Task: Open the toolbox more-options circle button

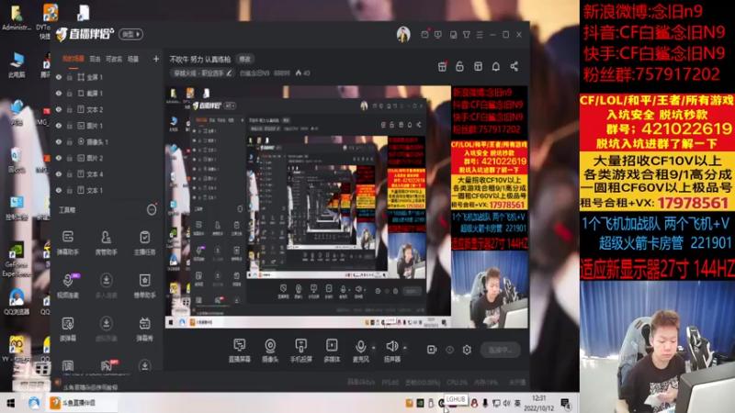Action: click(x=152, y=210)
